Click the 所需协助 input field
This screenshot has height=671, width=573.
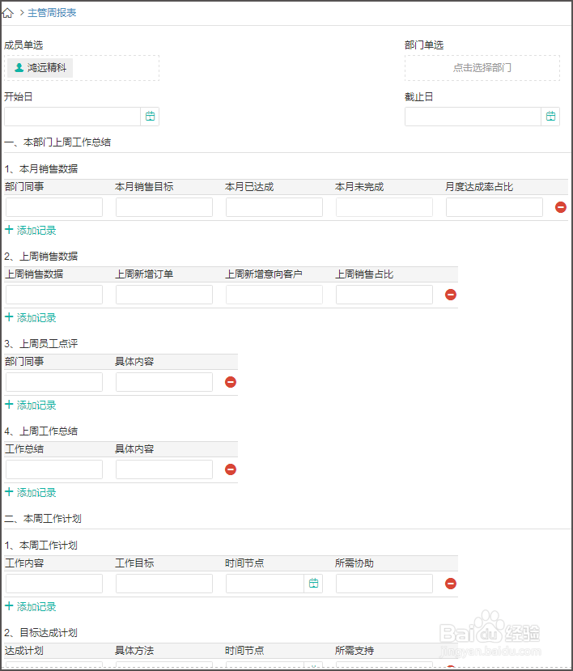(384, 584)
